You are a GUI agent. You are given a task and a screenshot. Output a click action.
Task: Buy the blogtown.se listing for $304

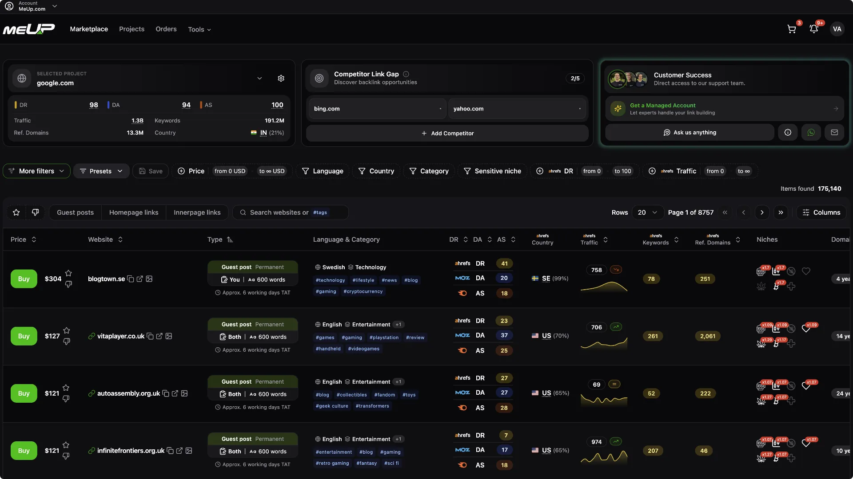coord(24,279)
